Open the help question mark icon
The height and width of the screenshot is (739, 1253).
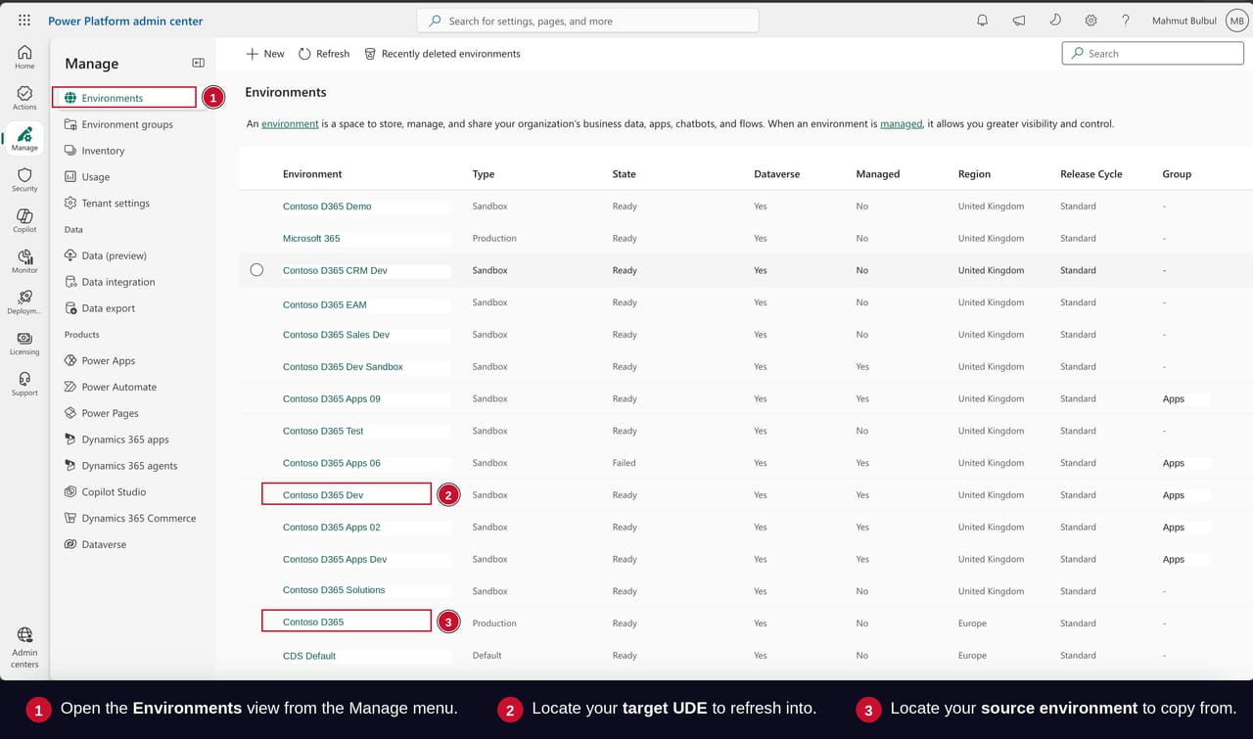[1126, 21]
